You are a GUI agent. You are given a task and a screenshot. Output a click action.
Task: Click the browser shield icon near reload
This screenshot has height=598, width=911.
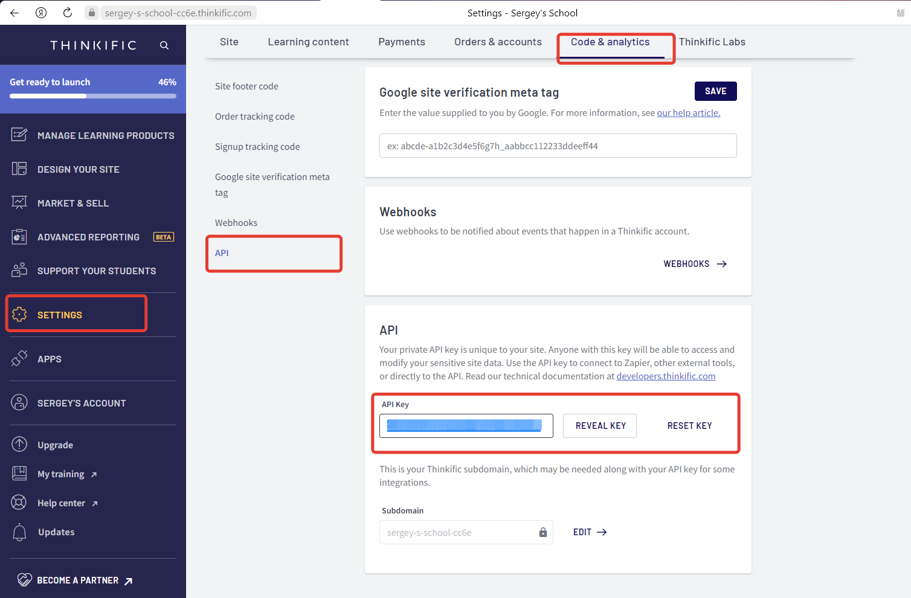pyautogui.click(x=41, y=13)
